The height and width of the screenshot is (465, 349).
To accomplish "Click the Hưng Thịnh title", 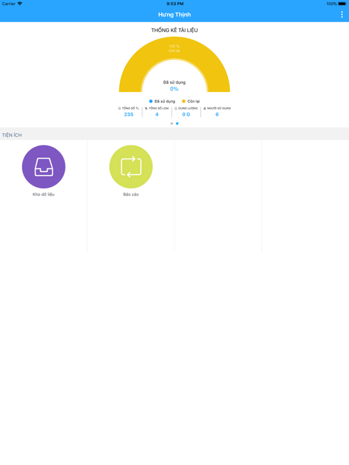I will pos(174,15).
